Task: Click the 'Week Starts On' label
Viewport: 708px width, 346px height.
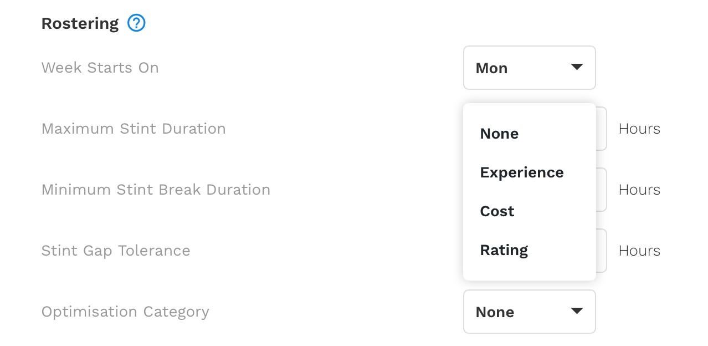Action: 100,68
